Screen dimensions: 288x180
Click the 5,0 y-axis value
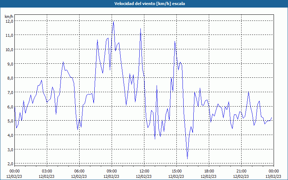point(10,121)
